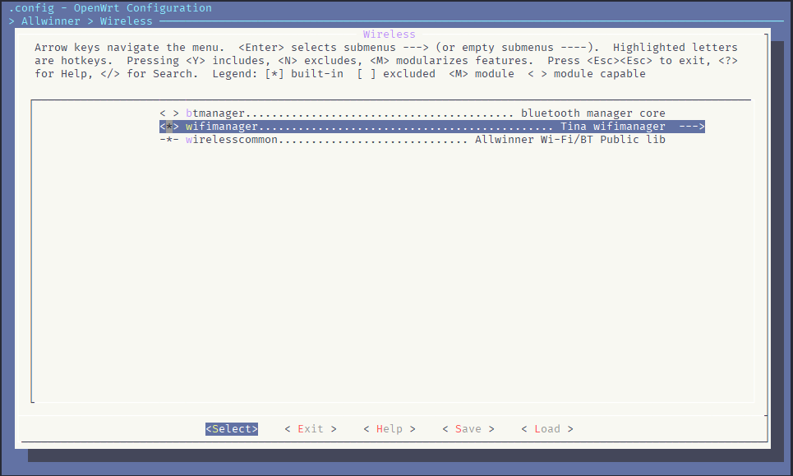Click the < Exit > button
Screen dimensions: 793x476
(311, 429)
